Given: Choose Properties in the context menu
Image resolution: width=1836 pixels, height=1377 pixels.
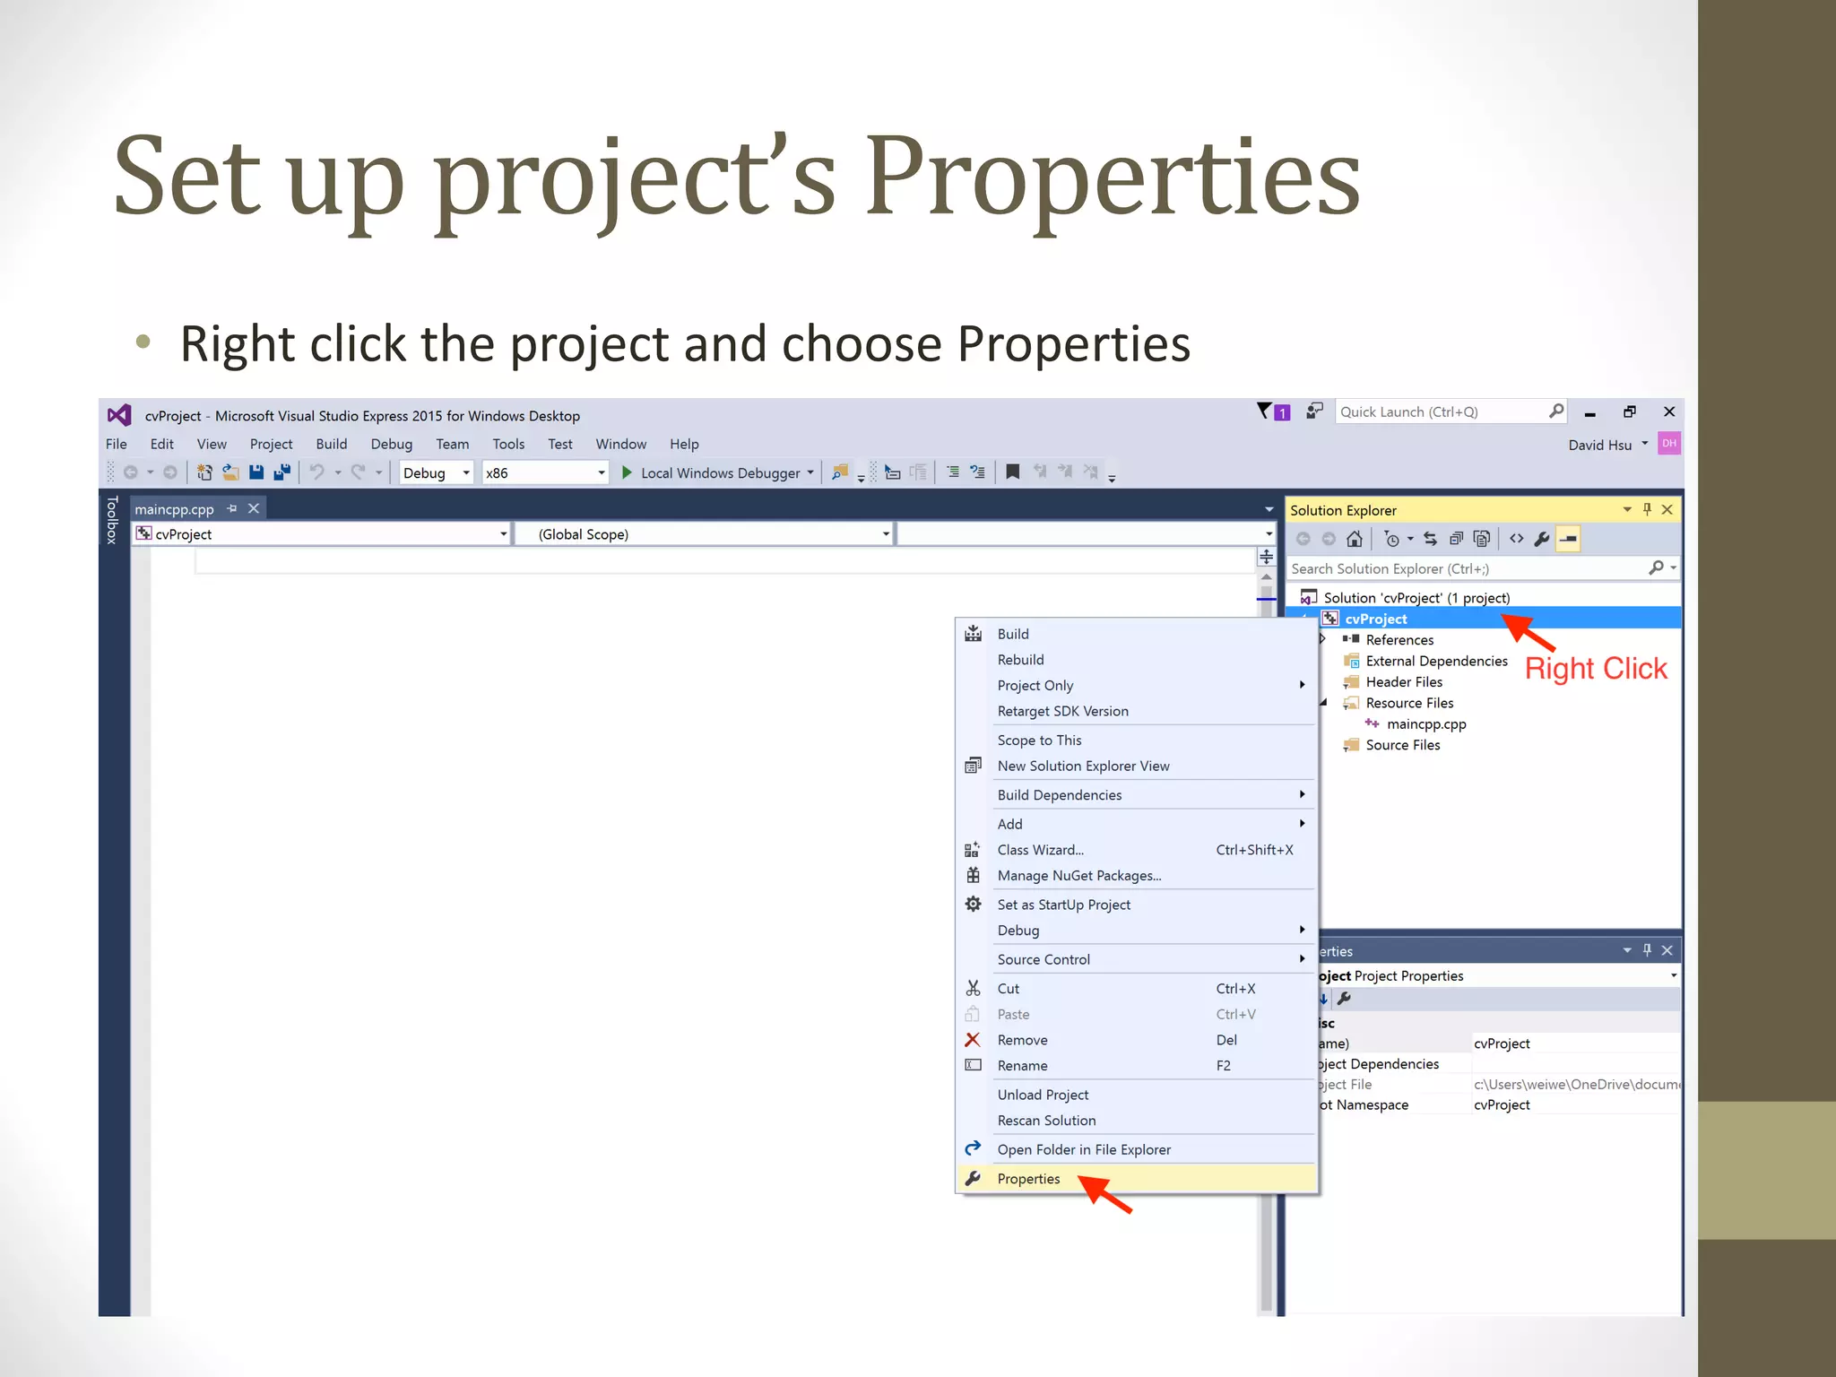Looking at the screenshot, I should 1028,1179.
